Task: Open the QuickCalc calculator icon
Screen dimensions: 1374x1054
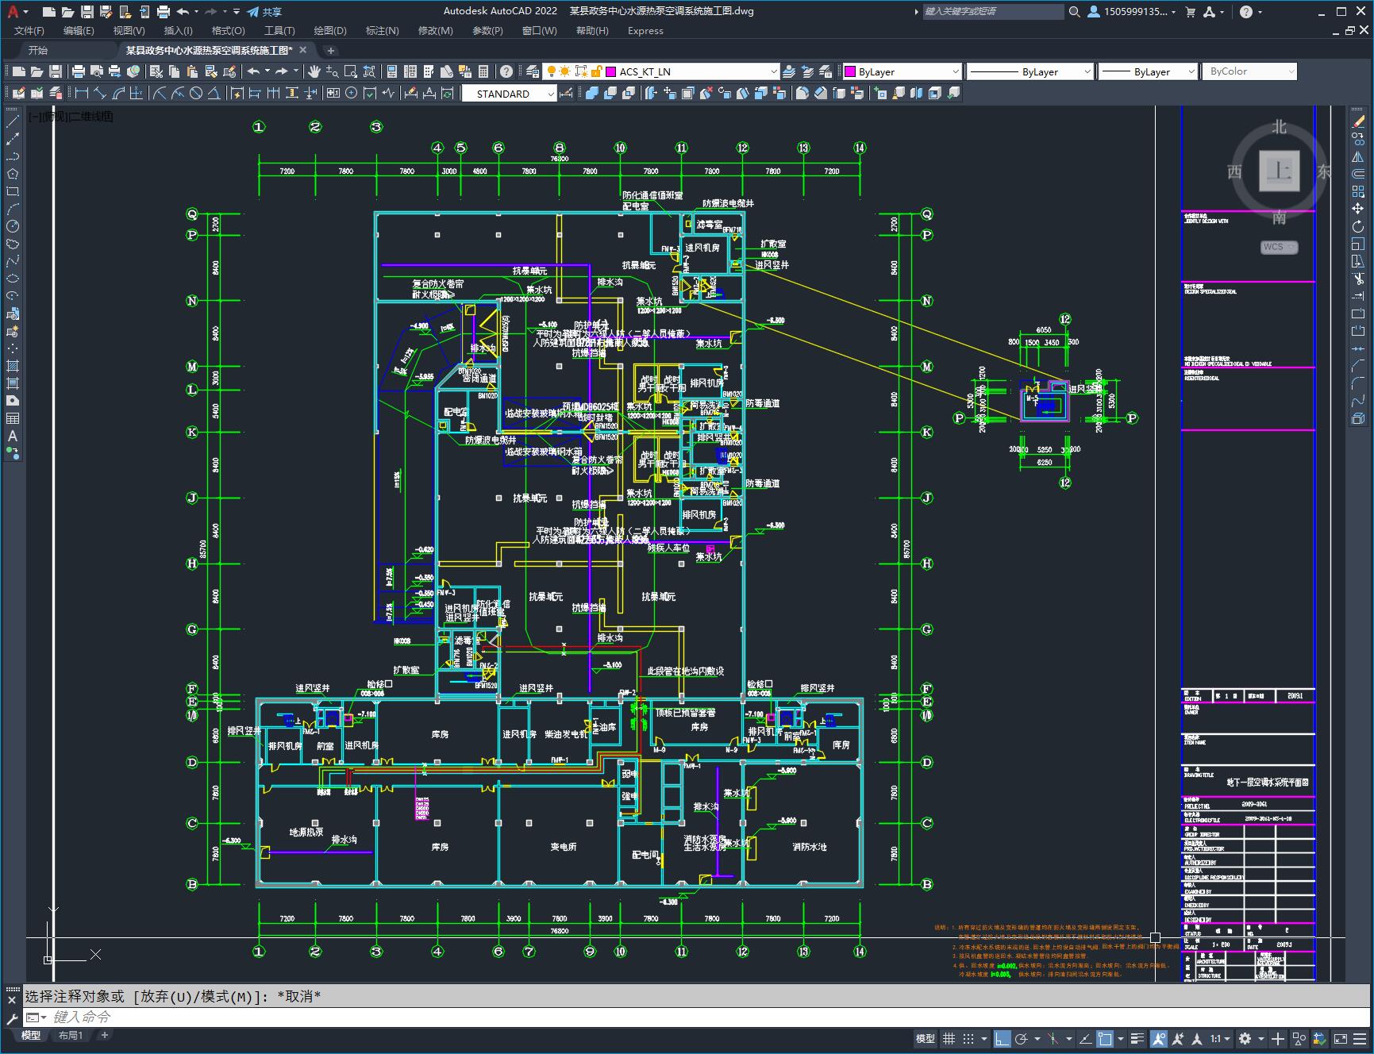Action: 483,71
